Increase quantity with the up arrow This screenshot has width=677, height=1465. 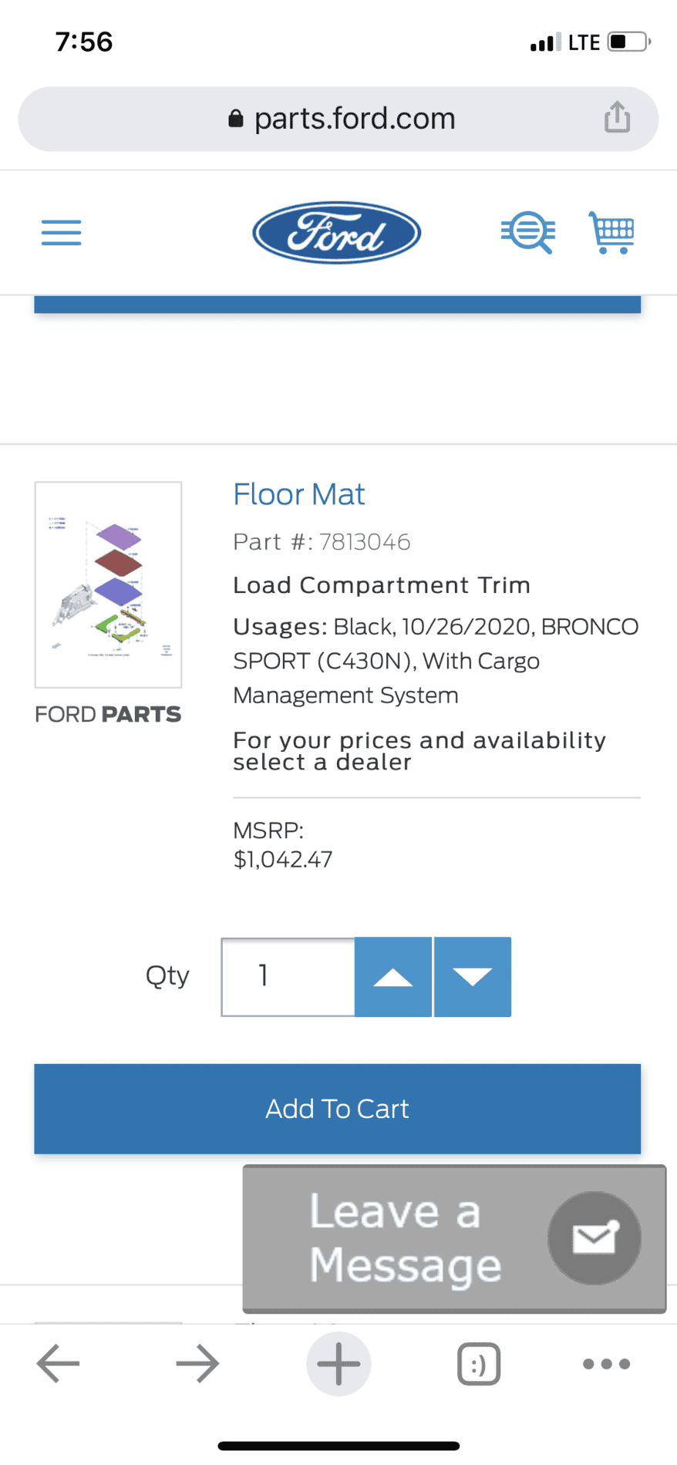393,976
